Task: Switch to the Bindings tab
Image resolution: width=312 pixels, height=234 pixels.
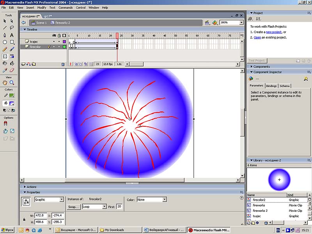Action: 271,86
